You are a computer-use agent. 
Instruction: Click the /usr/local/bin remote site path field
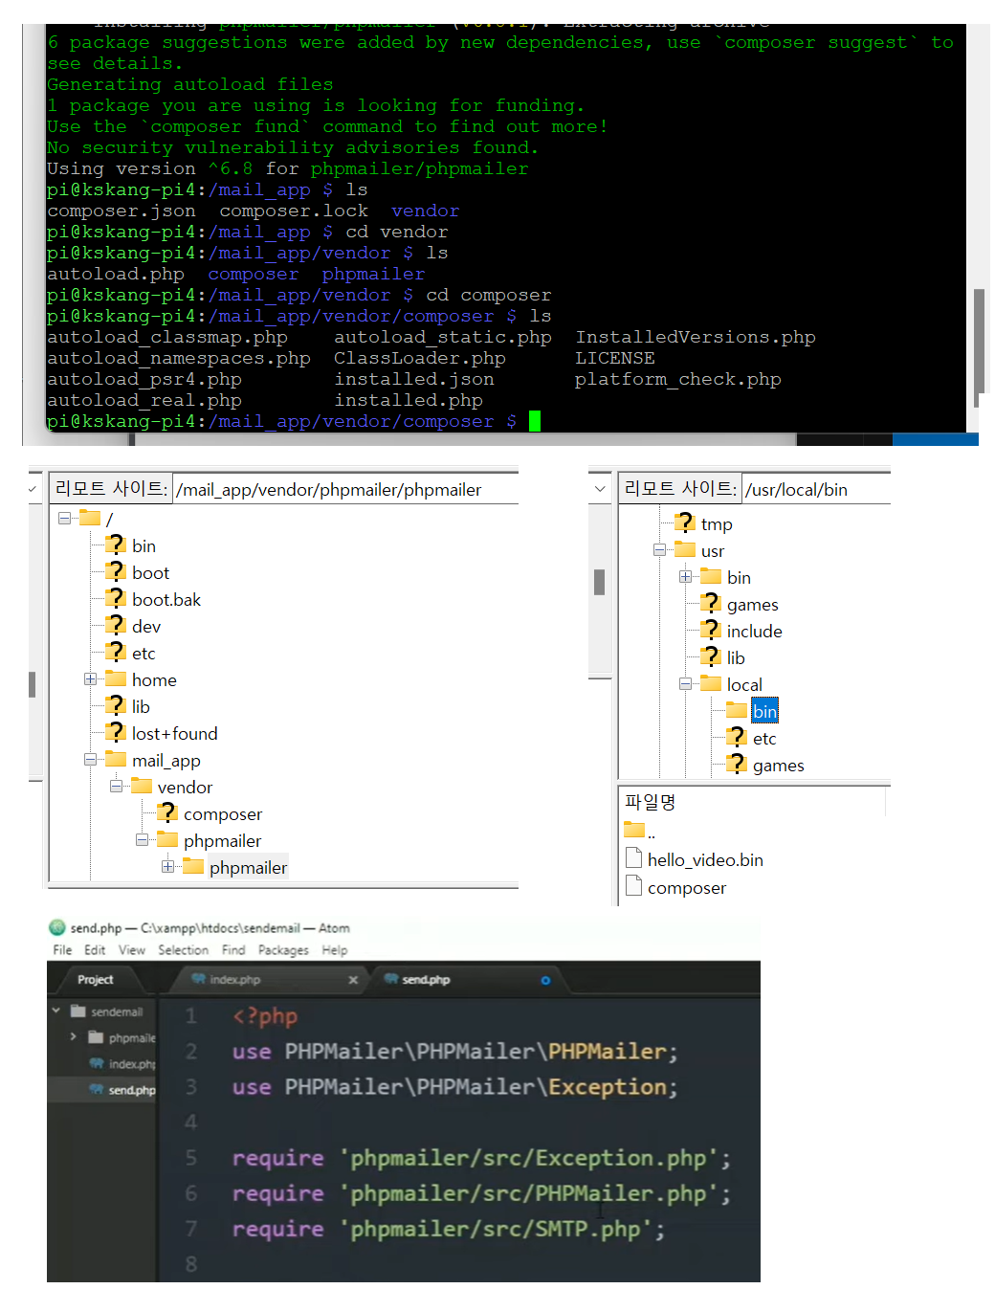point(813,490)
